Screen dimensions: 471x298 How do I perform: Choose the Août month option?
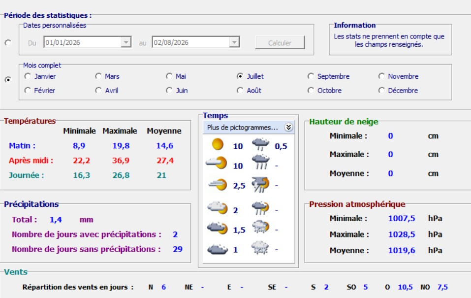coord(249,90)
